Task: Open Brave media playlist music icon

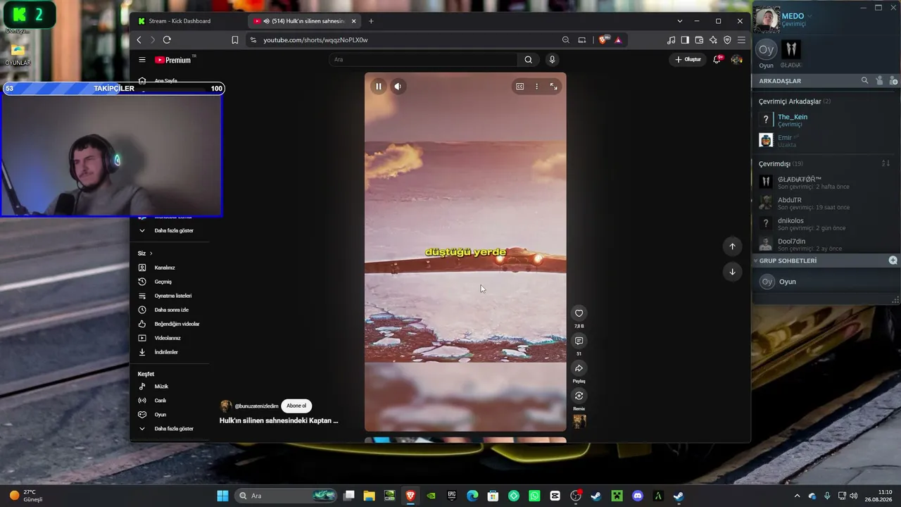Action: tap(672, 40)
